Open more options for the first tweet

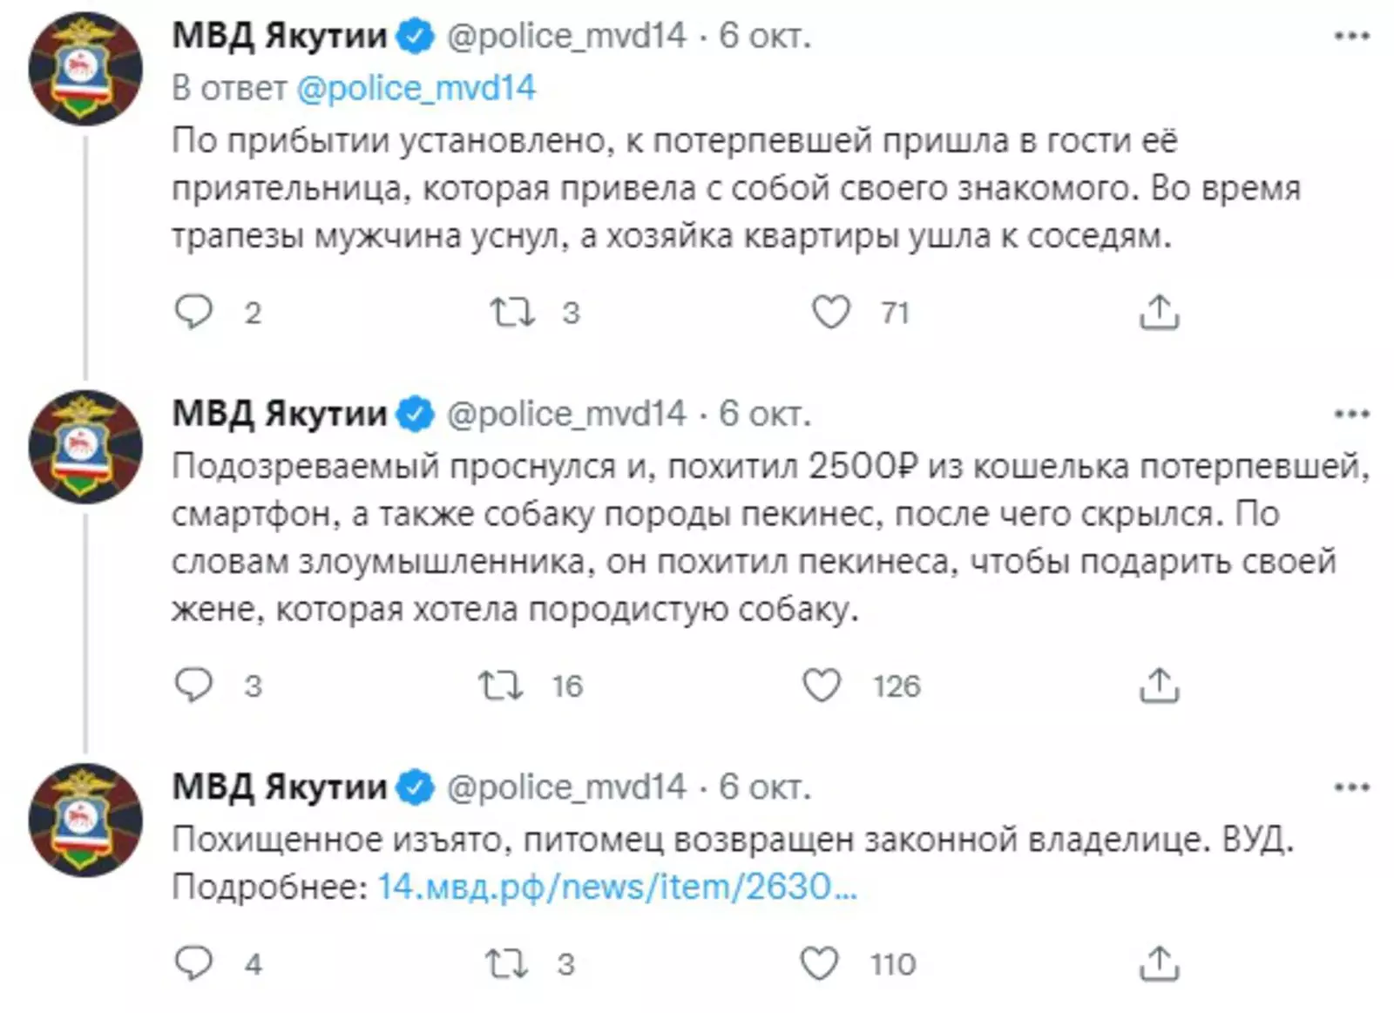coord(1351,37)
